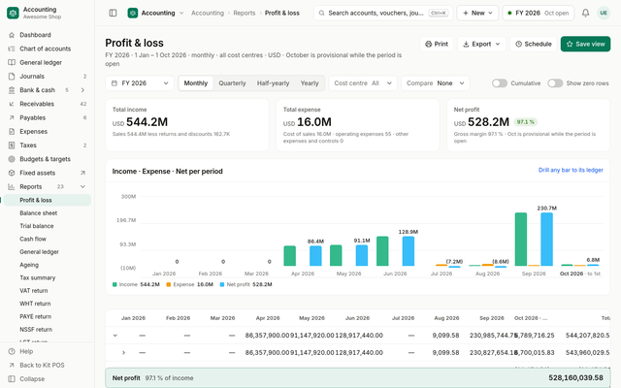Image resolution: width=621 pixels, height=388 pixels.
Task: Open the New dropdown button
Action: (x=477, y=13)
